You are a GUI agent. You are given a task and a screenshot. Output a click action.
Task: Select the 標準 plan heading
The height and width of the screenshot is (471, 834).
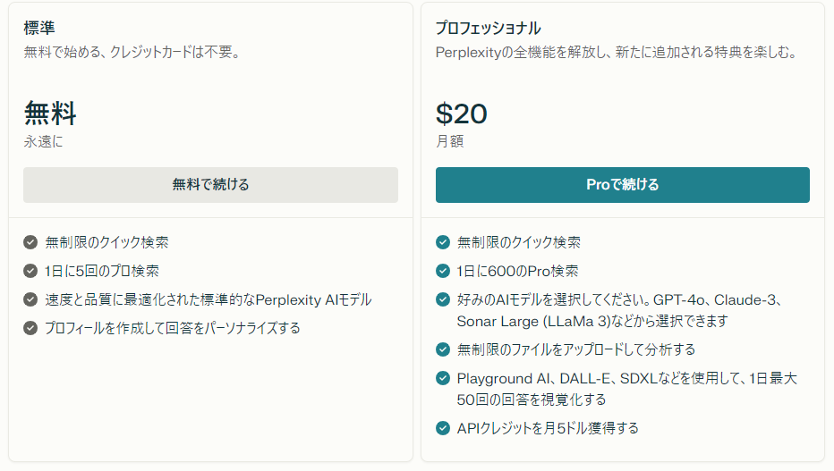[x=39, y=28]
